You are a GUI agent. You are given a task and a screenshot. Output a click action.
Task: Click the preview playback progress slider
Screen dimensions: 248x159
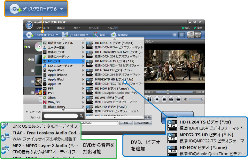174,92
